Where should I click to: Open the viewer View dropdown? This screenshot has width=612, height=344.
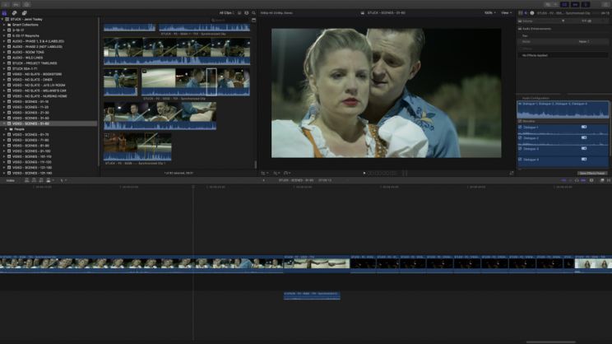(x=506, y=13)
